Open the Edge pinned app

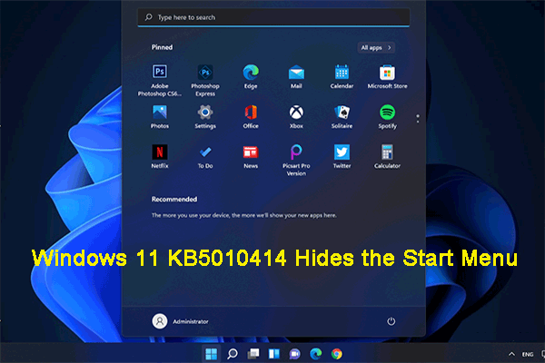251,77
